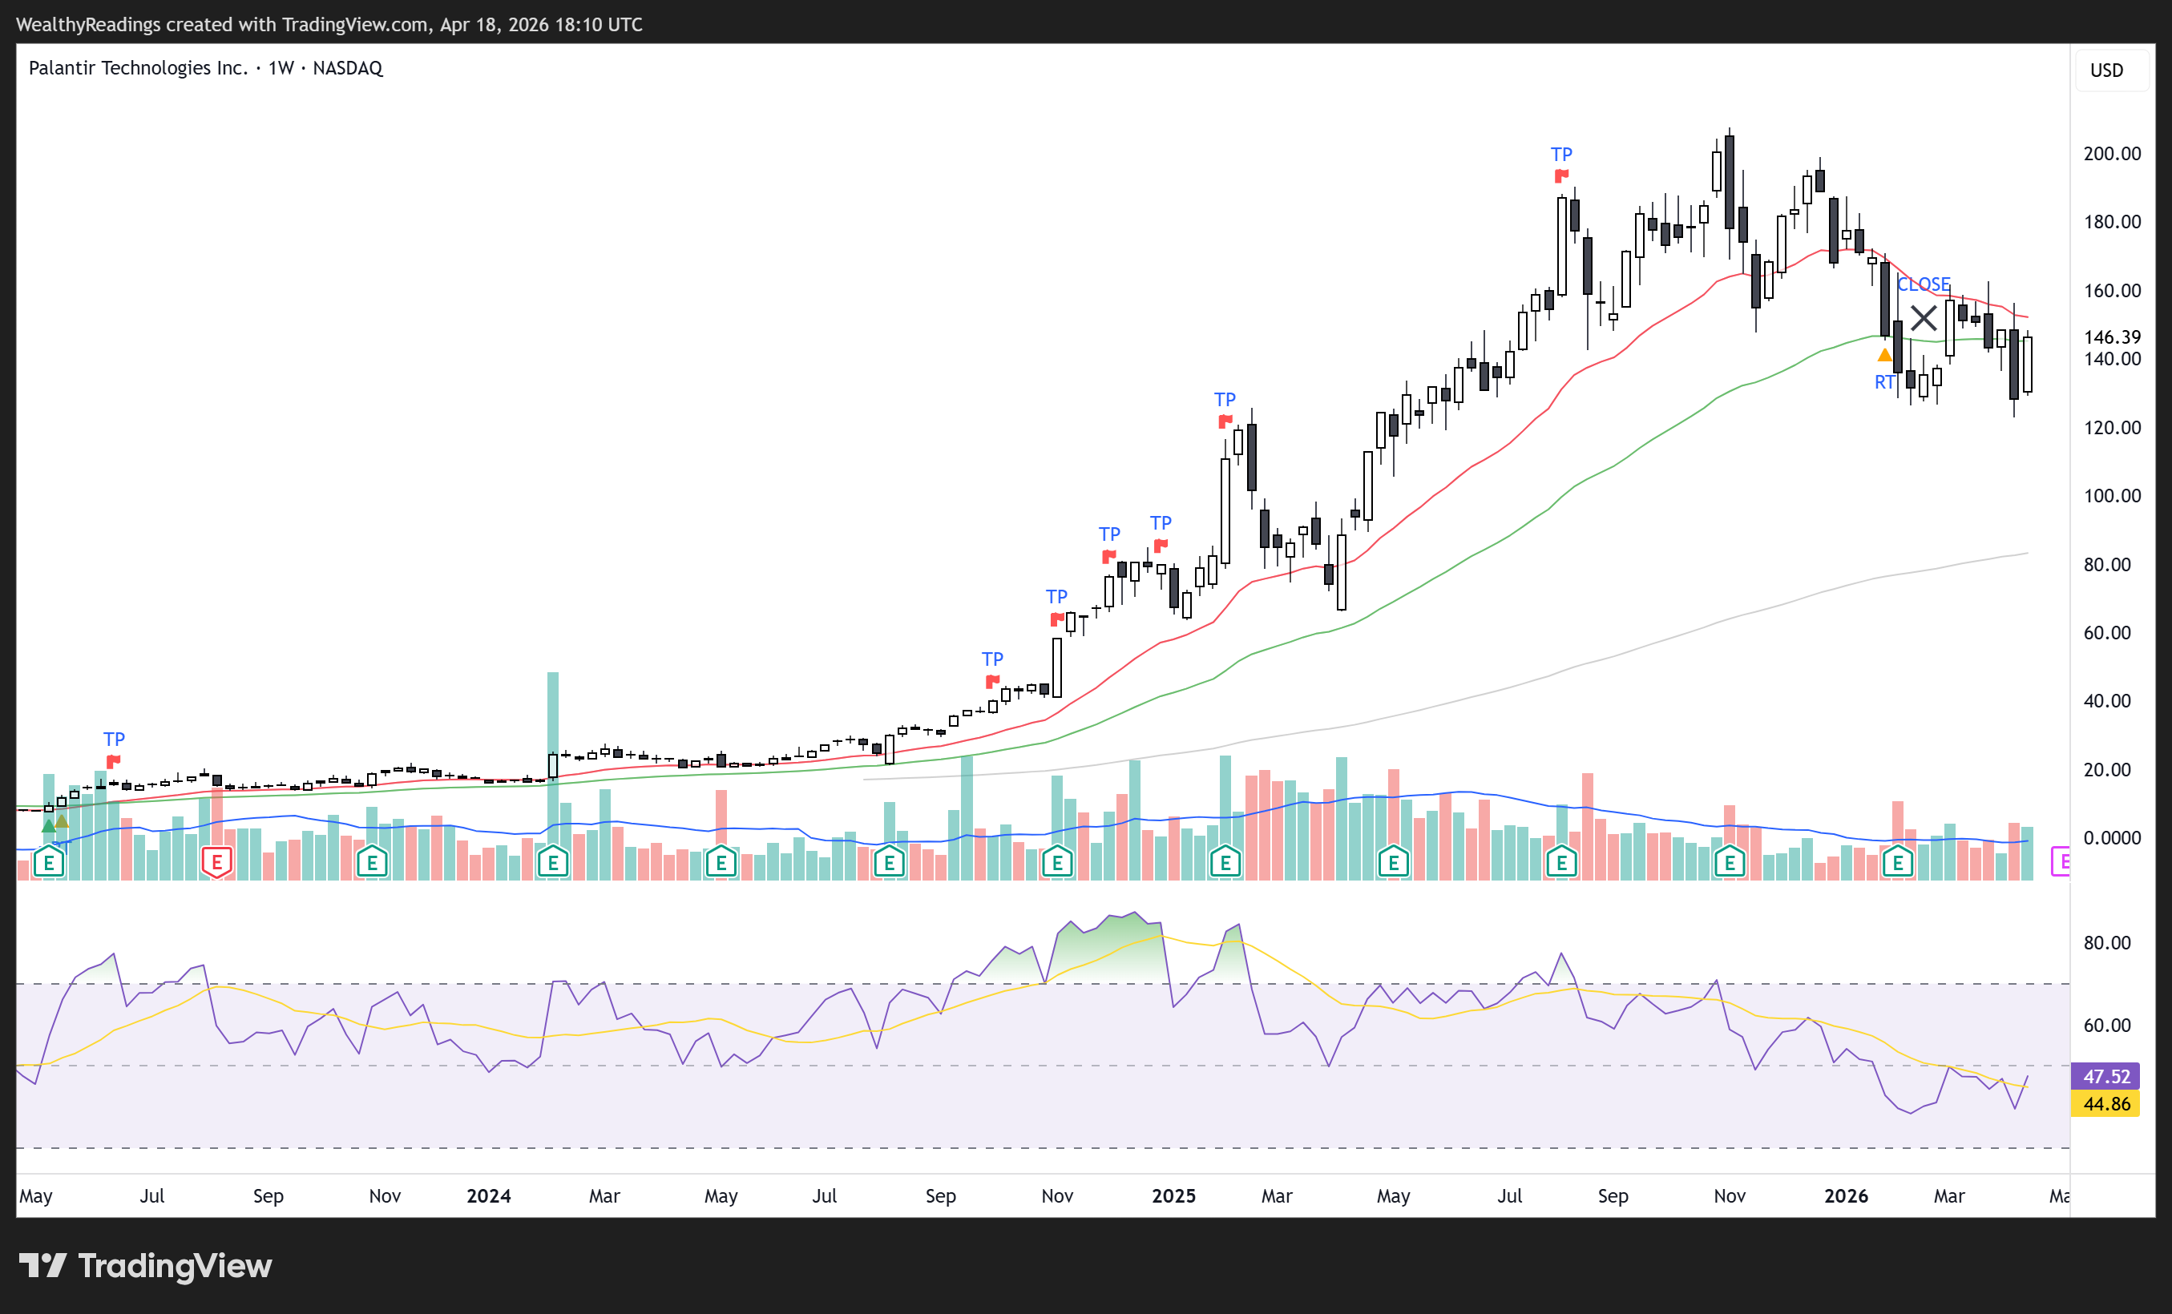This screenshot has width=2172, height=1314.
Task: Click the 146.39 current price label
Action: [x=2111, y=337]
